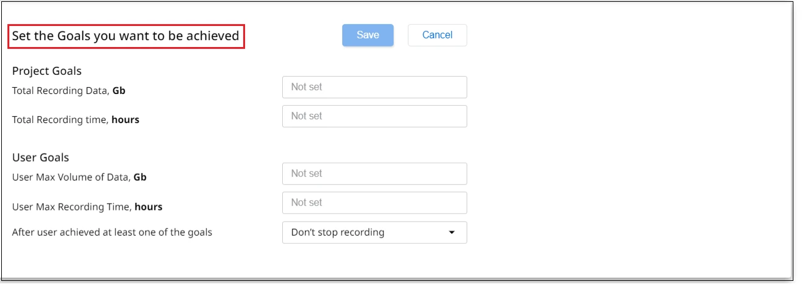Image resolution: width=807 pixels, height=292 pixels.
Task: Cancel the goal settings
Action: [437, 35]
